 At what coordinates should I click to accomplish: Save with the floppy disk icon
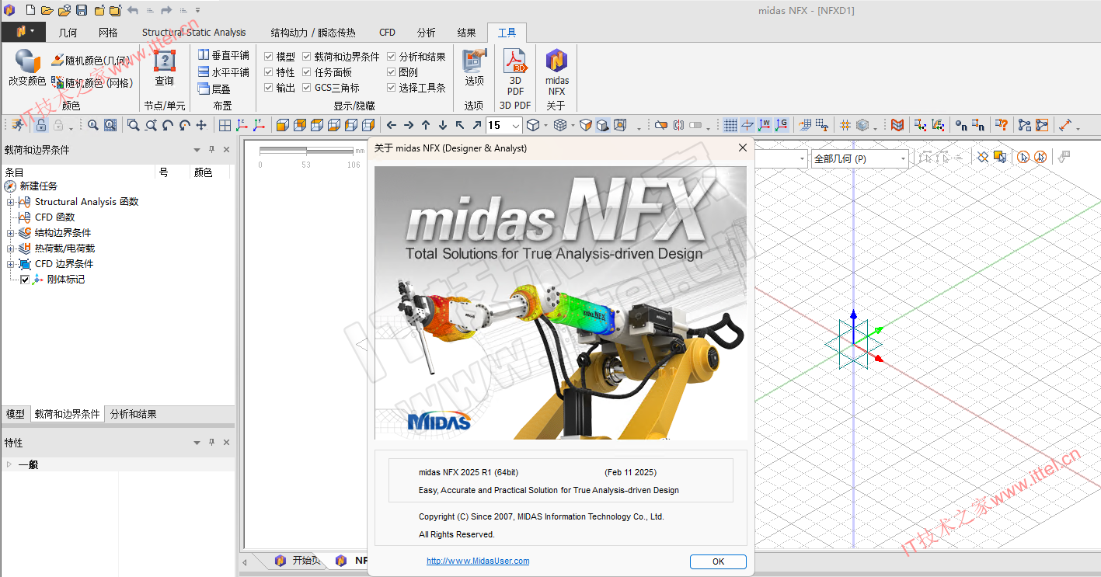(x=81, y=10)
